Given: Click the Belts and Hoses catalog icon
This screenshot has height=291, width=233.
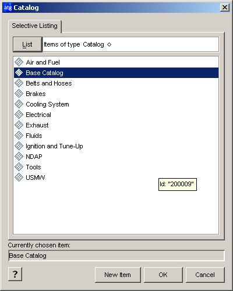Looking at the screenshot, I should (x=19, y=83).
